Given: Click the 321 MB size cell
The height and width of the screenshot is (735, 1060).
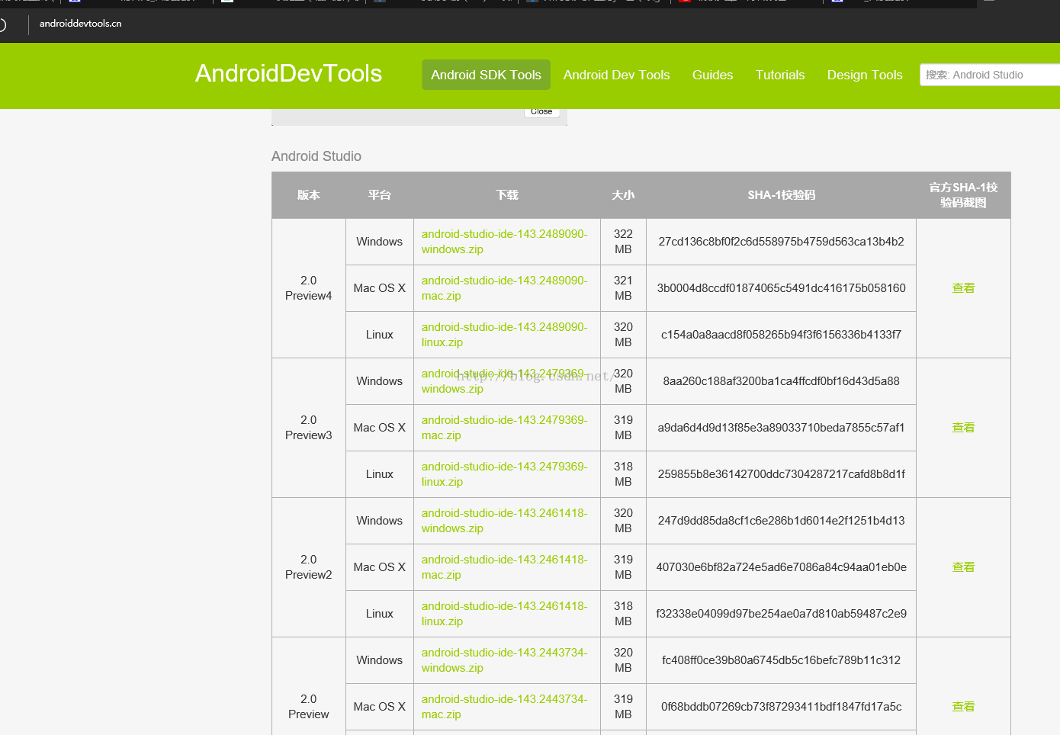Looking at the screenshot, I should tap(623, 288).
